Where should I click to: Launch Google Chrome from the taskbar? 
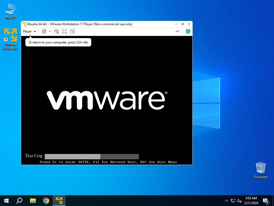[46, 201]
